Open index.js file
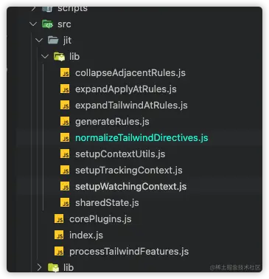 point(86,235)
